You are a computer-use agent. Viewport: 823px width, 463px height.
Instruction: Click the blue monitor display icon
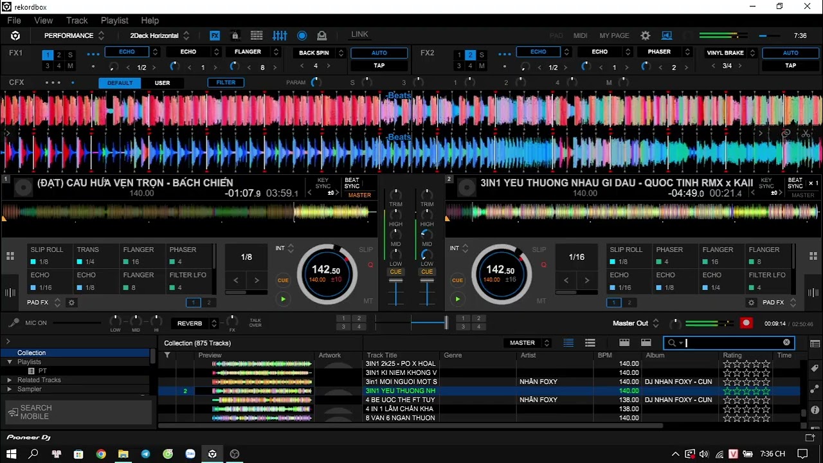[667, 36]
